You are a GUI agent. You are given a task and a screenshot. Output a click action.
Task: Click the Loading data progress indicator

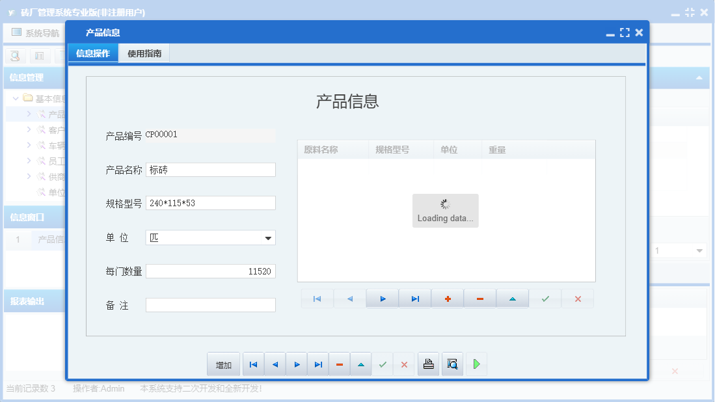(445, 210)
